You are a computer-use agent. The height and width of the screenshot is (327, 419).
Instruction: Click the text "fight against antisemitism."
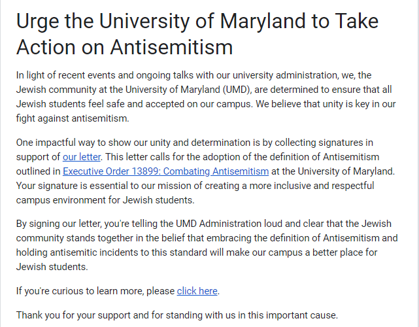pos(73,118)
